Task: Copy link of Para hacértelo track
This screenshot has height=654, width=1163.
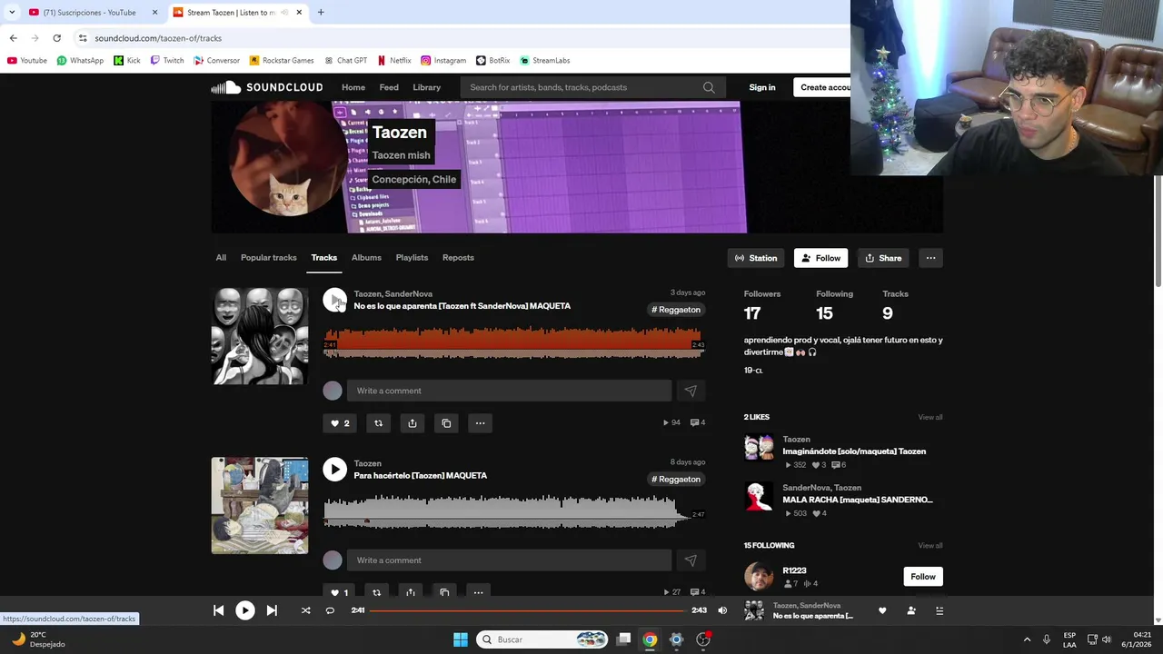Action: pos(444,592)
